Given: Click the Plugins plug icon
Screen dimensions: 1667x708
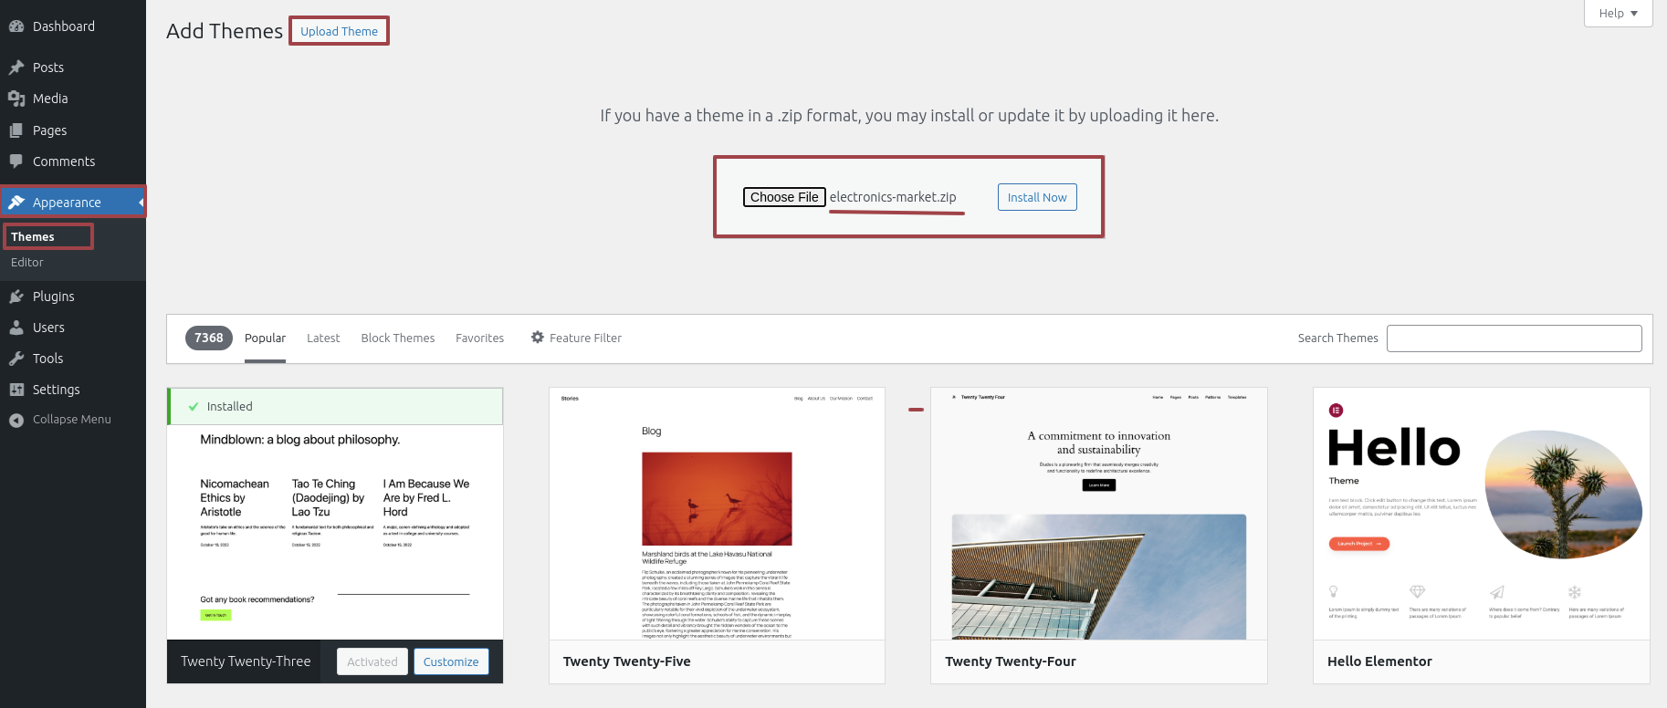Looking at the screenshot, I should [x=16, y=297].
